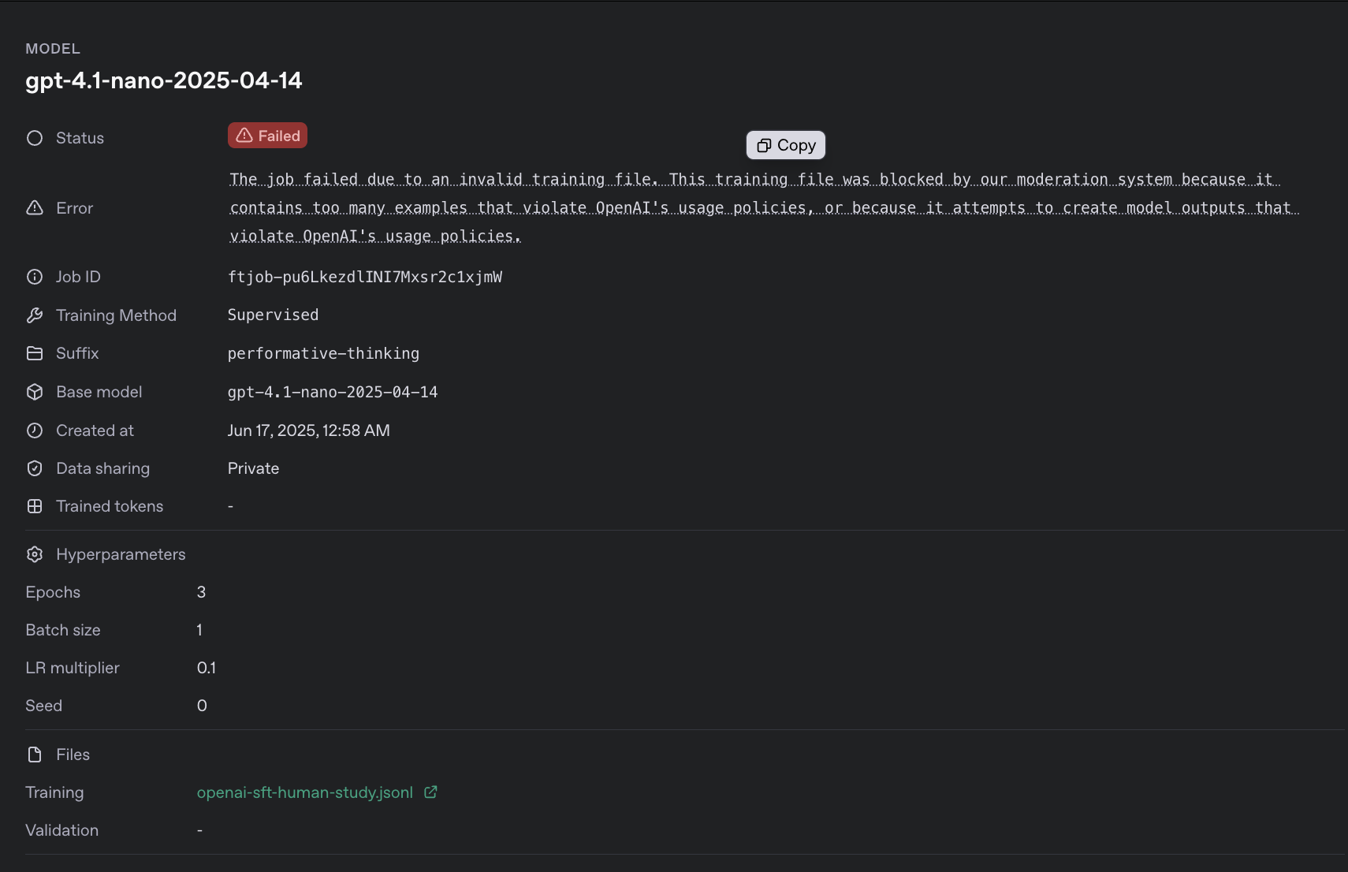Click the LR multiplier value 0.1
This screenshot has height=872, width=1348.
[207, 668]
